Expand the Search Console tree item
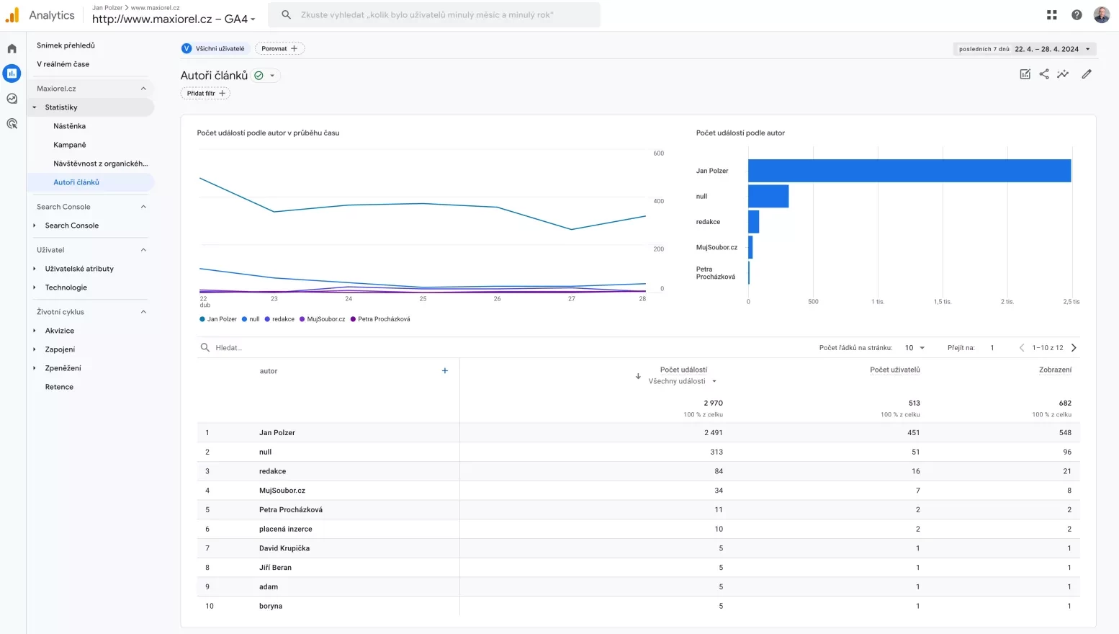 (34, 226)
